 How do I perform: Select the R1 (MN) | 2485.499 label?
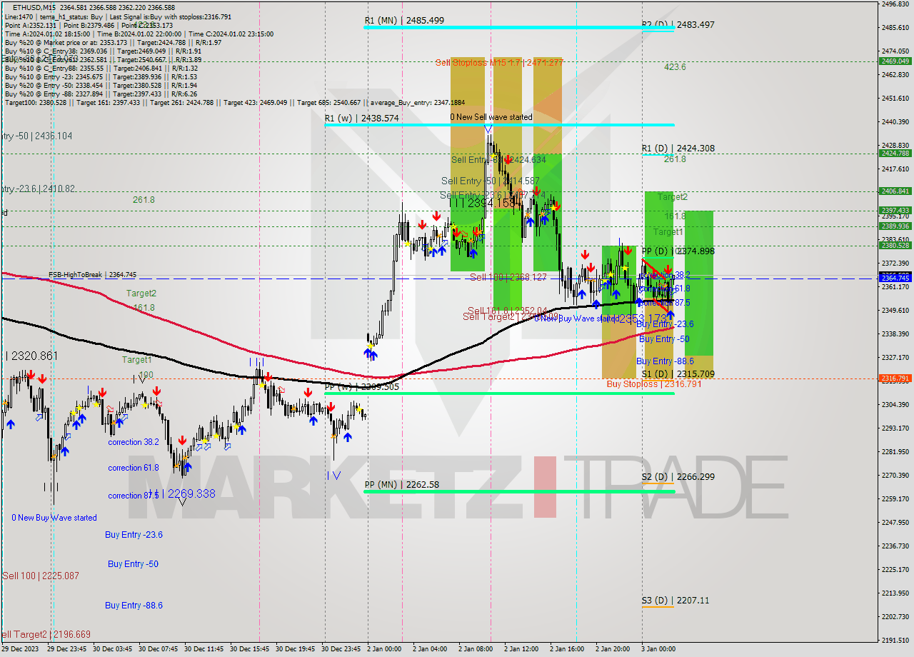[404, 21]
